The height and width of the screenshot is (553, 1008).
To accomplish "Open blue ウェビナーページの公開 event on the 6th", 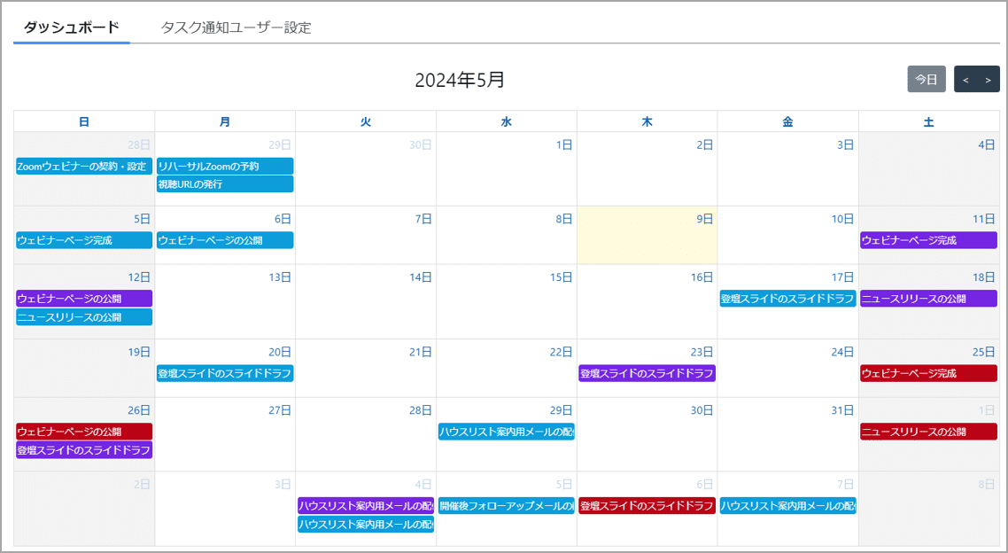I will (224, 240).
